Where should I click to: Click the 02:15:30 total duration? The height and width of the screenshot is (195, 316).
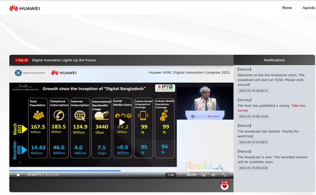[x=52, y=175]
